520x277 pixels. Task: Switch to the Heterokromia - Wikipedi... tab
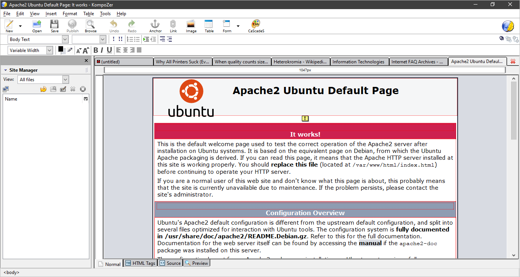click(x=300, y=61)
